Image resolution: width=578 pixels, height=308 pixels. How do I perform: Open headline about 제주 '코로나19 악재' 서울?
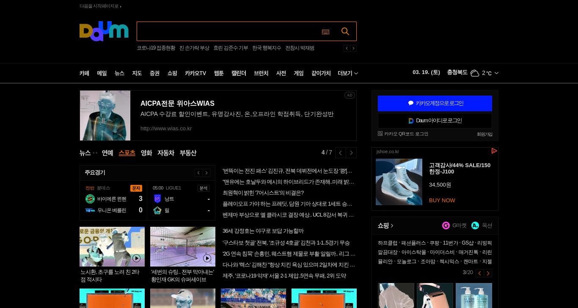pos(284,276)
